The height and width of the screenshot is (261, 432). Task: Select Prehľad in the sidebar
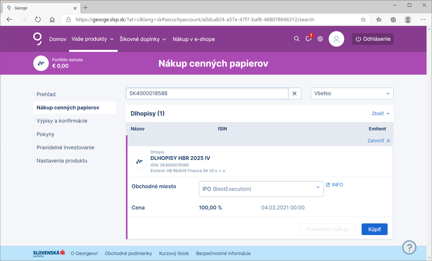[x=46, y=94]
